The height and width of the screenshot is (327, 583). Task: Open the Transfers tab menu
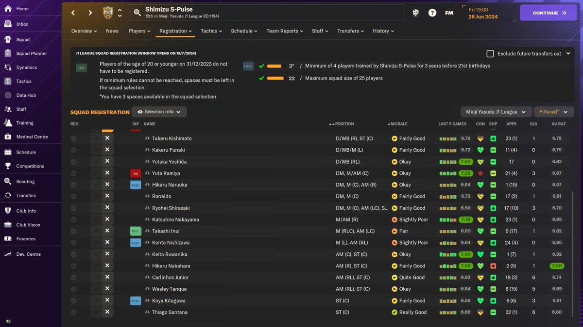pyautogui.click(x=351, y=31)
